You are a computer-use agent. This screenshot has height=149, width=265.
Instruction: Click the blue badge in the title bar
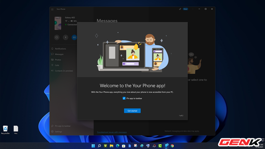point(185,9)
